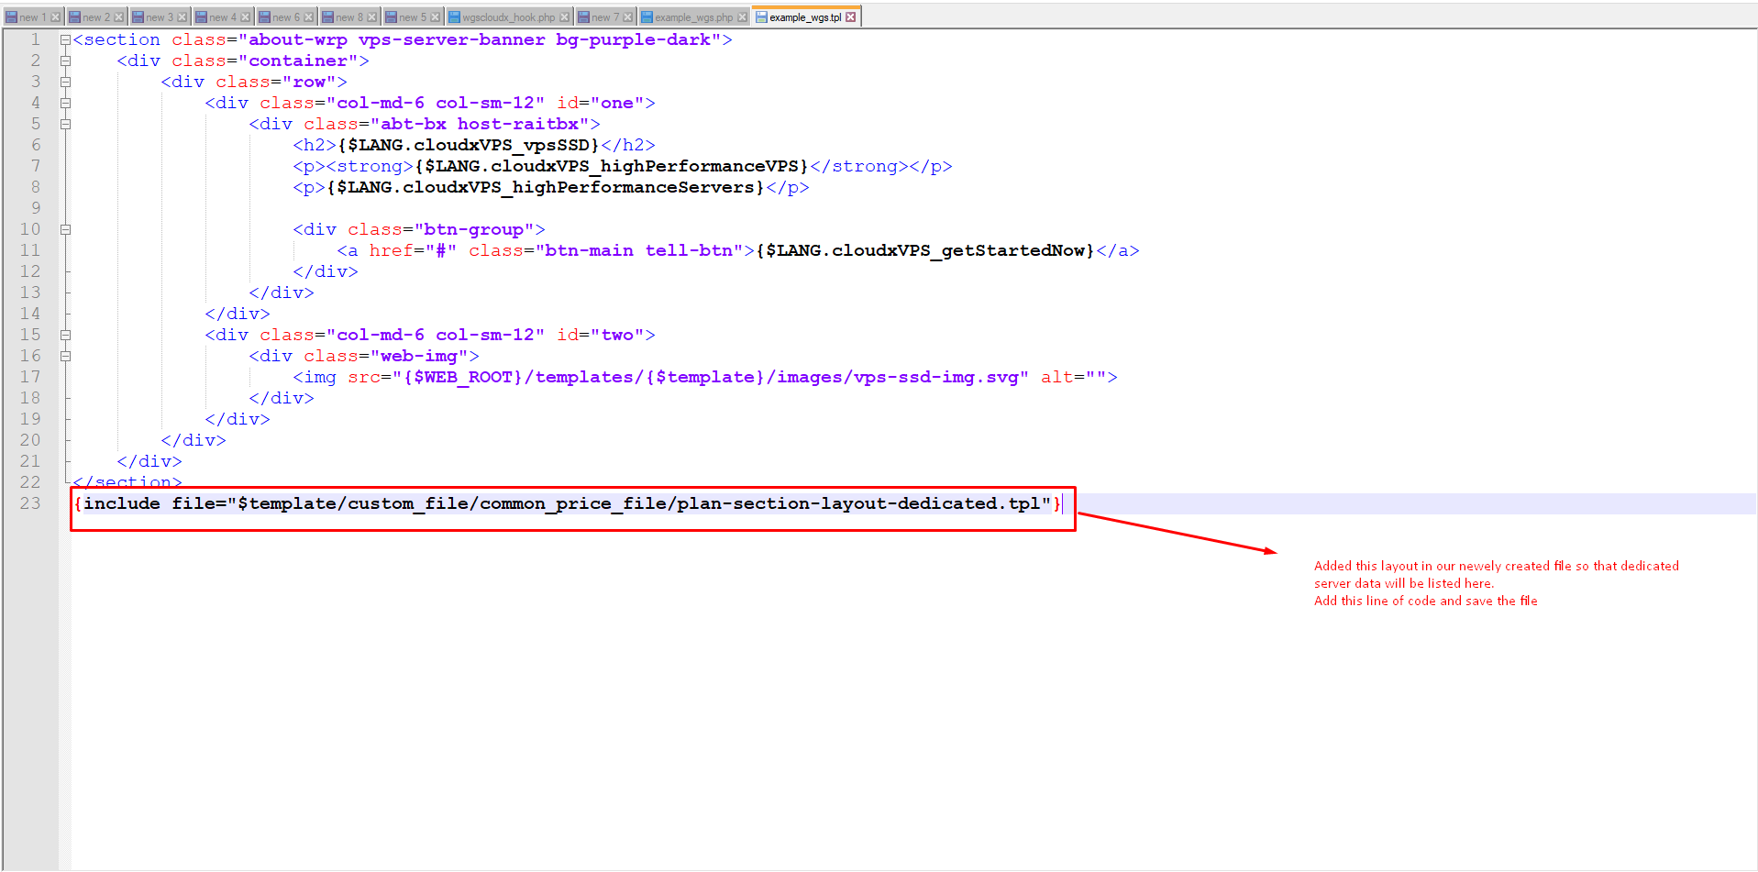
Task: Select the new 8 tab
Action: [348, 17]
